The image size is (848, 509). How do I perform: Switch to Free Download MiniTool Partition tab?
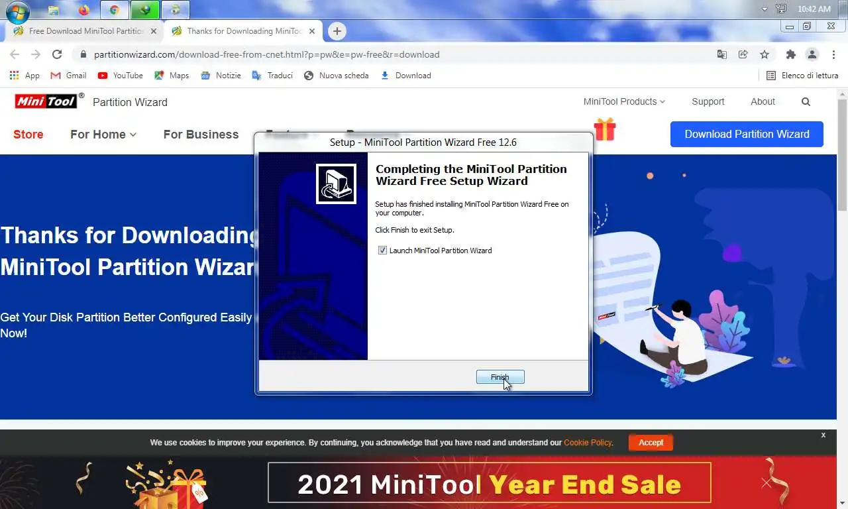(x=85, y=31)
